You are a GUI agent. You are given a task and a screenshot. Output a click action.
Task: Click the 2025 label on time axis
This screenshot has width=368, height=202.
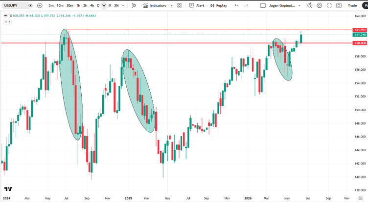click(128, 198)
